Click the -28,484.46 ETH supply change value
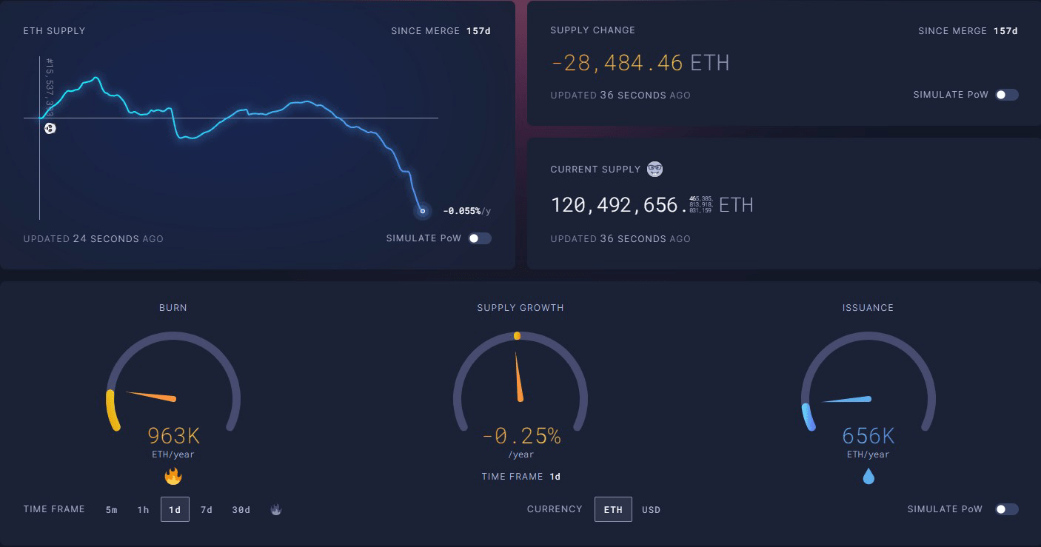The image size is (1041, 547). tap(640, 62)
